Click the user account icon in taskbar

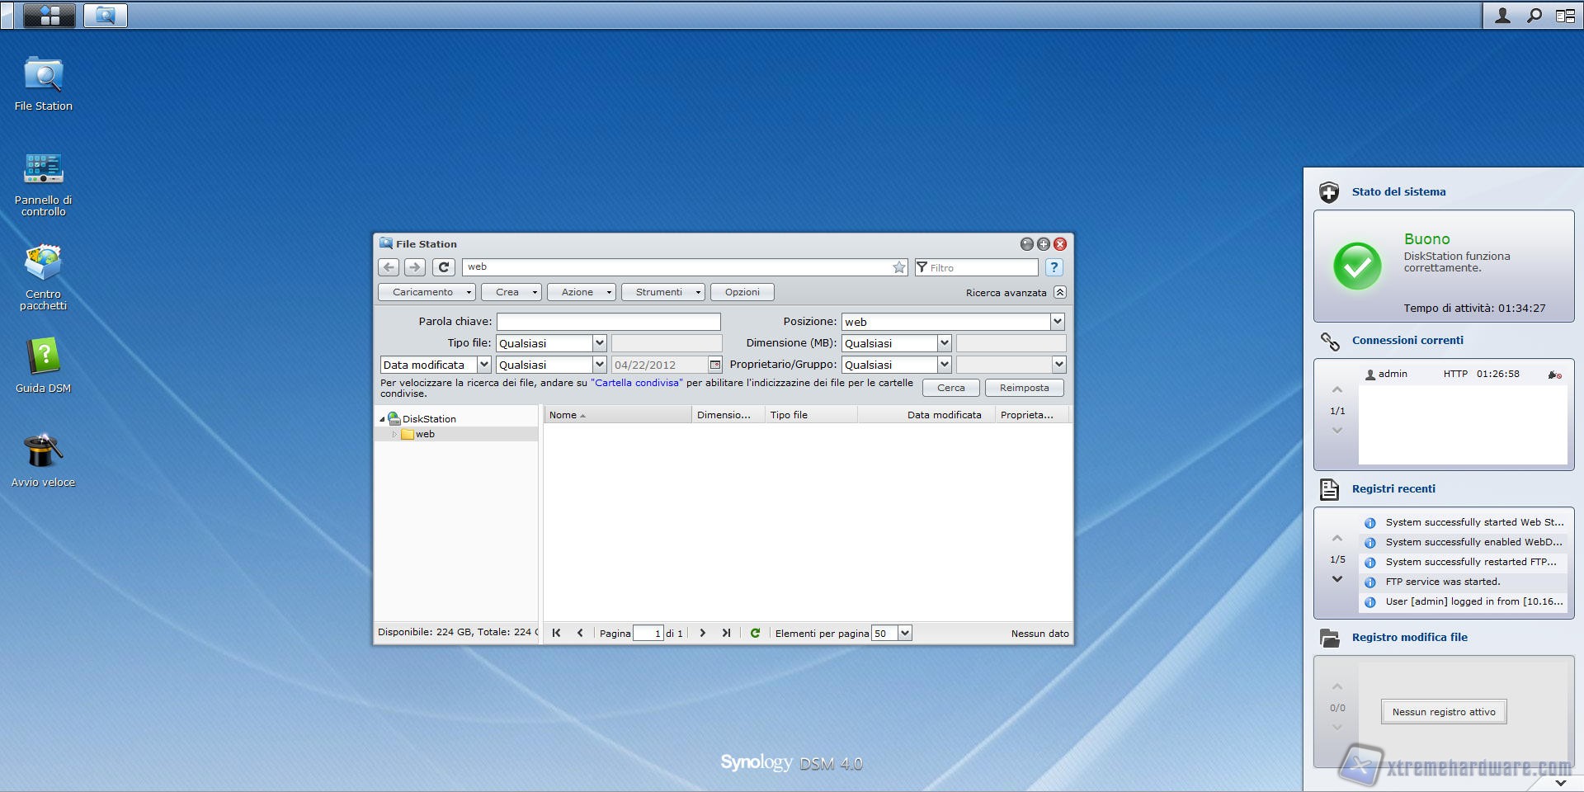[x=1502, y=16]
